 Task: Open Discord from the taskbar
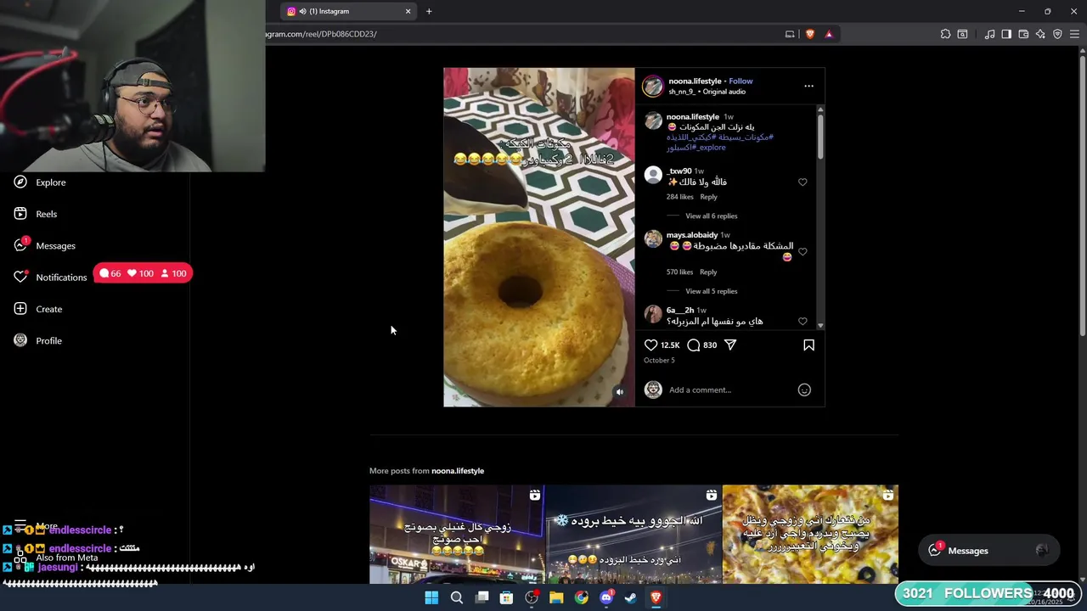coord(606,597)
